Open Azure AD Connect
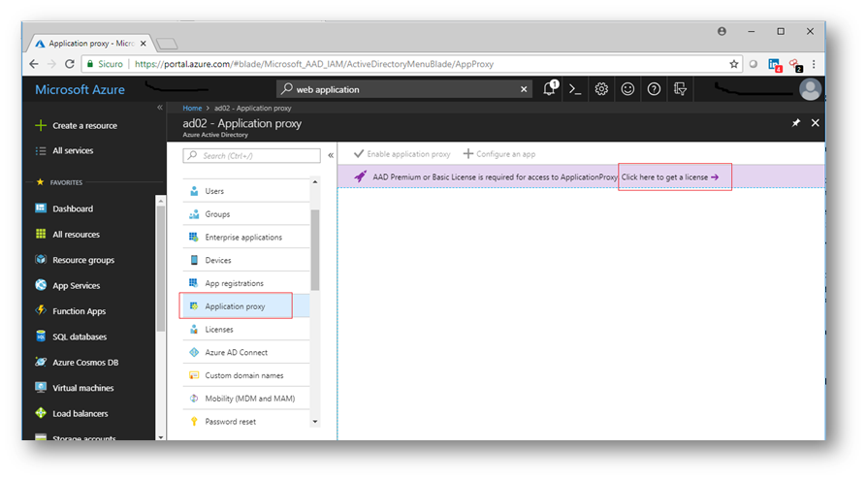The height and width of the screenshot is (481, 867). point(246,352)
